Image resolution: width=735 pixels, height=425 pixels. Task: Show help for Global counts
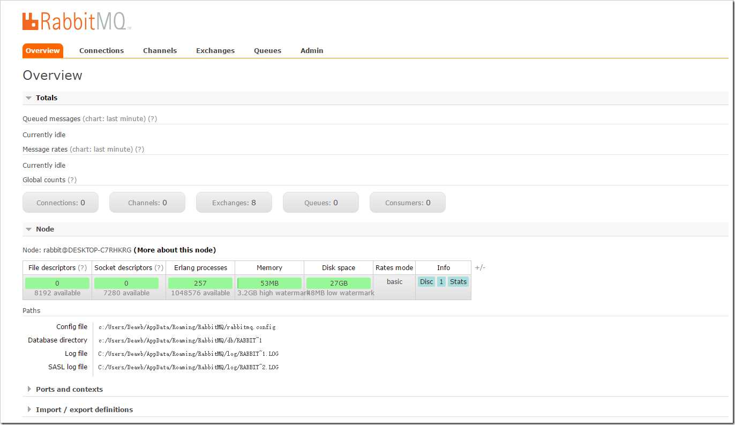click(x=72, y=180)
